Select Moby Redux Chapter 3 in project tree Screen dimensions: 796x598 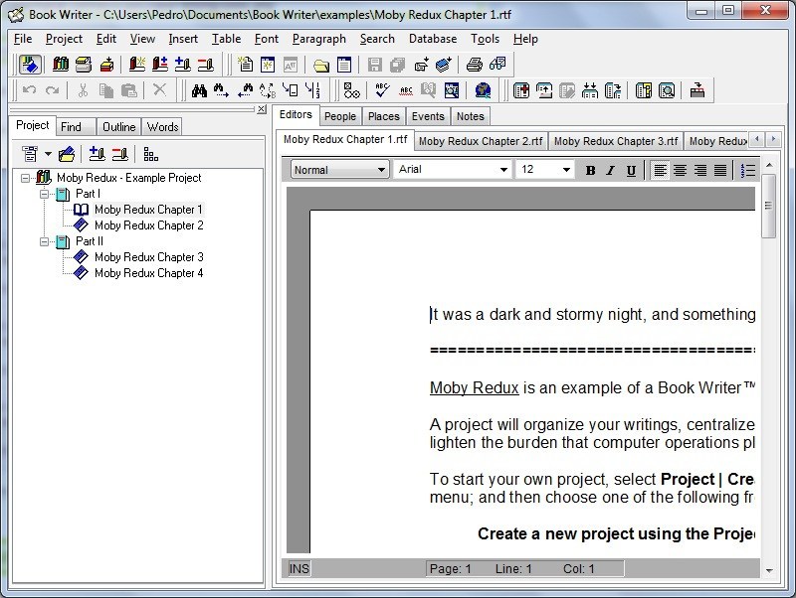pyautogui.click(x=148, y=257)
